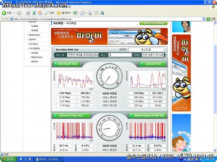Open the Mail button dropdown arrow
Image resolution: width=217 pixels, height=162 pixels.
(85, 13)
